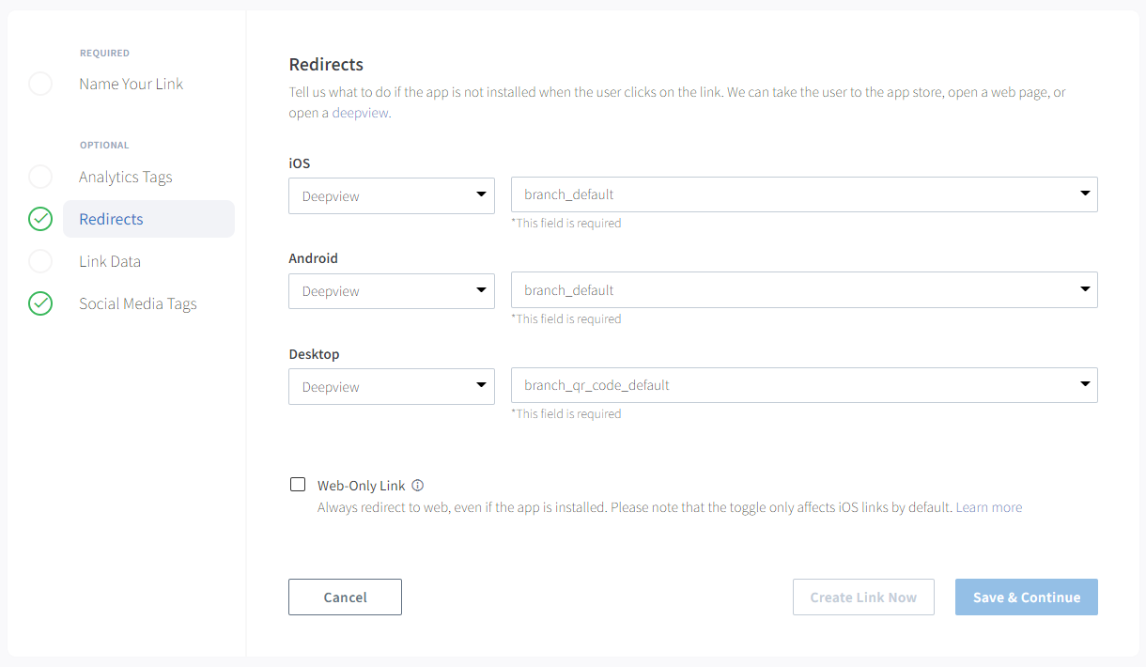
Task: Click the empty step circle for Analytics Tags
Action: pyautogui.click(x=40, y=177)
